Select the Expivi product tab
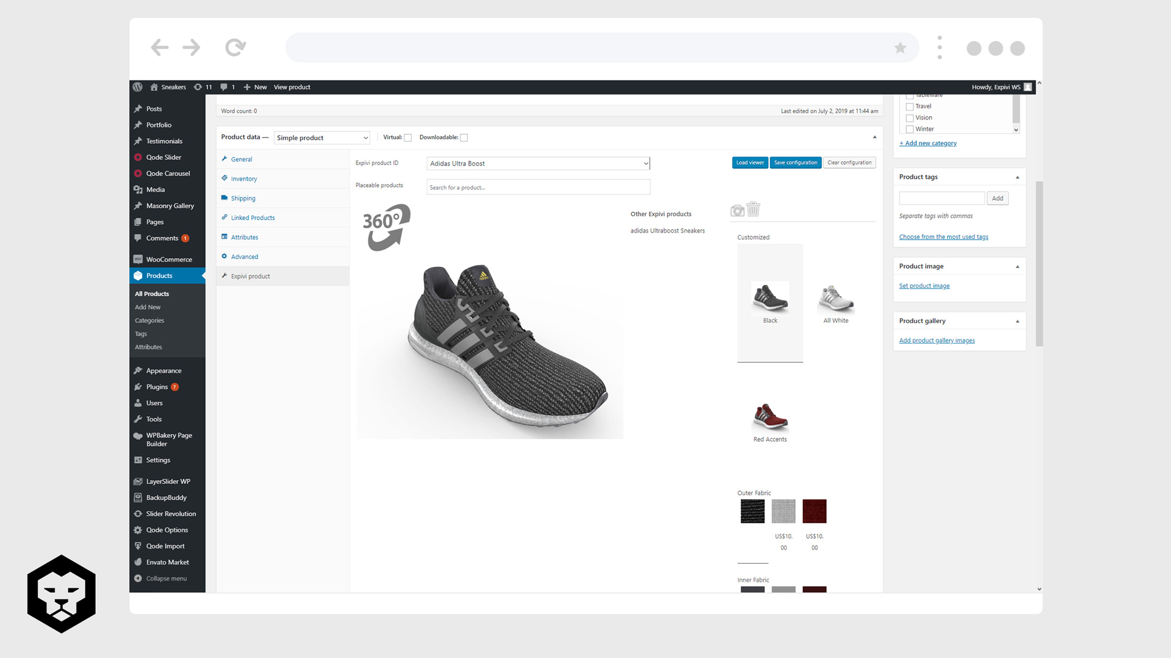Viewport: 1171px width, 658px height. [x=283, y=276]
